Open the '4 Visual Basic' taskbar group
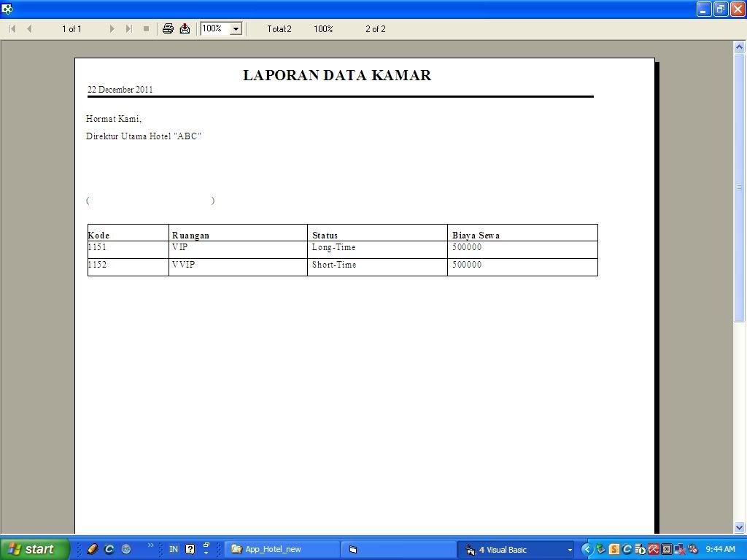This screenshot has height=560, width=747. pyautogui.click(x=516, y=549)
